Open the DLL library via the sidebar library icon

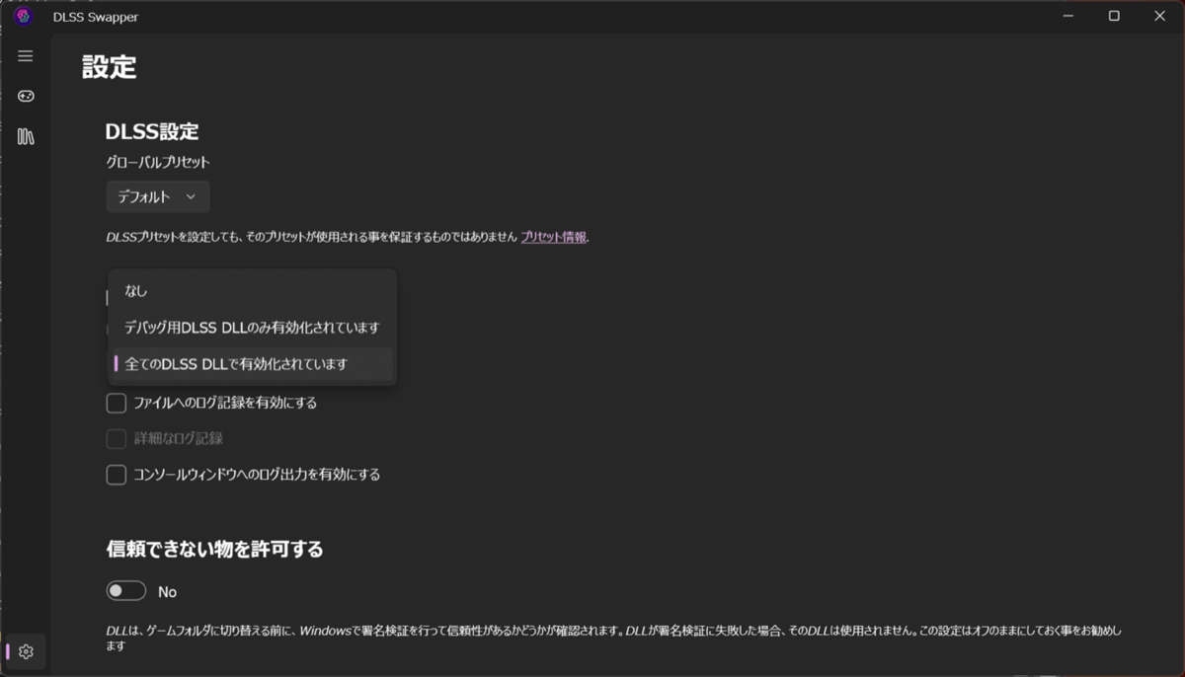point(25,136)
